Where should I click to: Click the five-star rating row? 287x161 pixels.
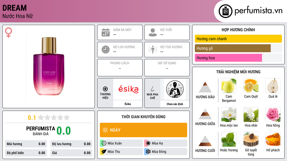(54, 117)
